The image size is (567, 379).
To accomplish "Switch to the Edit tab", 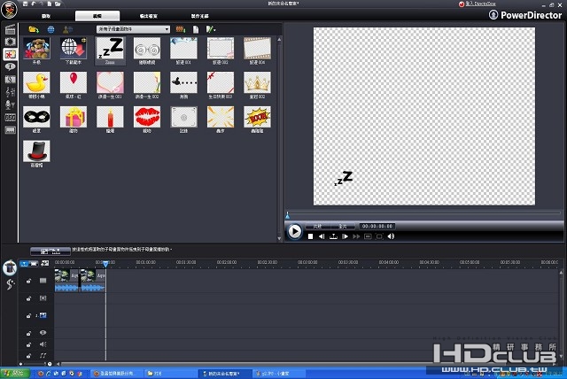I will point(97,16).
